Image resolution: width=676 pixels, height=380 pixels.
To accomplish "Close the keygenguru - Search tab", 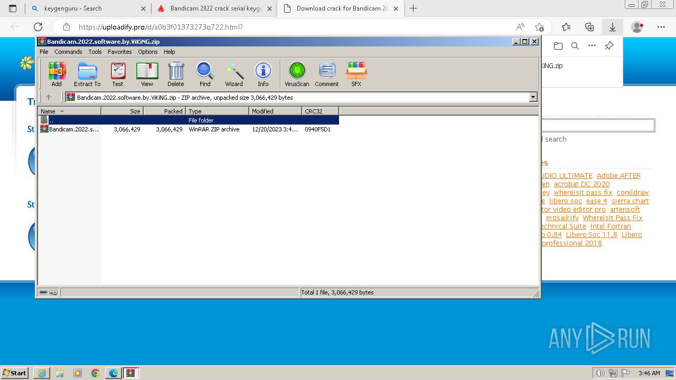I will pyautogui.click(x=143, y=8).
